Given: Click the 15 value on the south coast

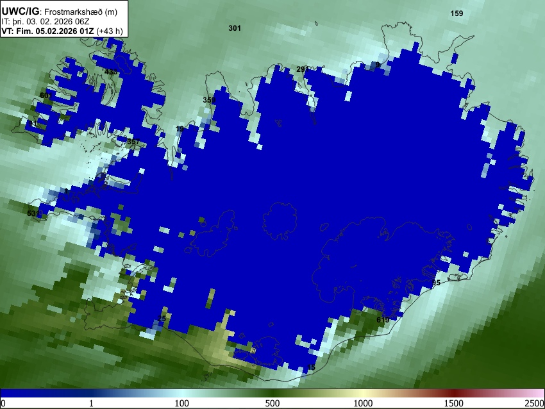Looking at the screenshot, I should click(x=311, y=367).
